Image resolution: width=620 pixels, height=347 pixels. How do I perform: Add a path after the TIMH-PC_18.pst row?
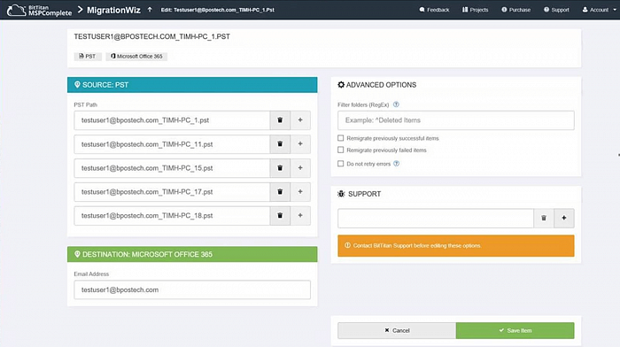coord(300,215)
